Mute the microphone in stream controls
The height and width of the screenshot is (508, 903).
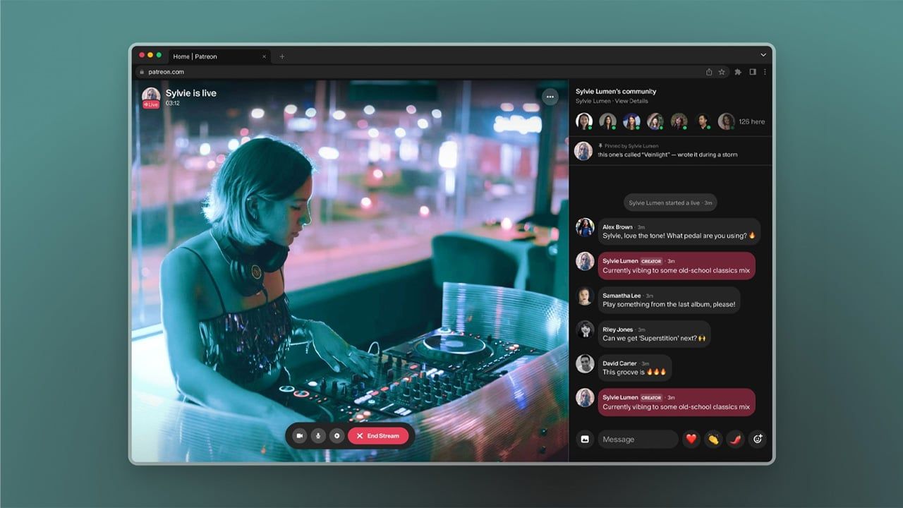(318, 436)
